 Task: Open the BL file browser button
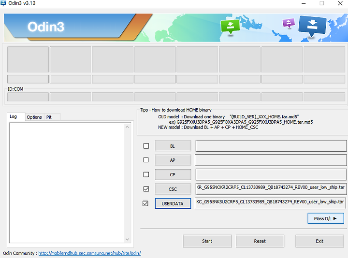[173, 146]
